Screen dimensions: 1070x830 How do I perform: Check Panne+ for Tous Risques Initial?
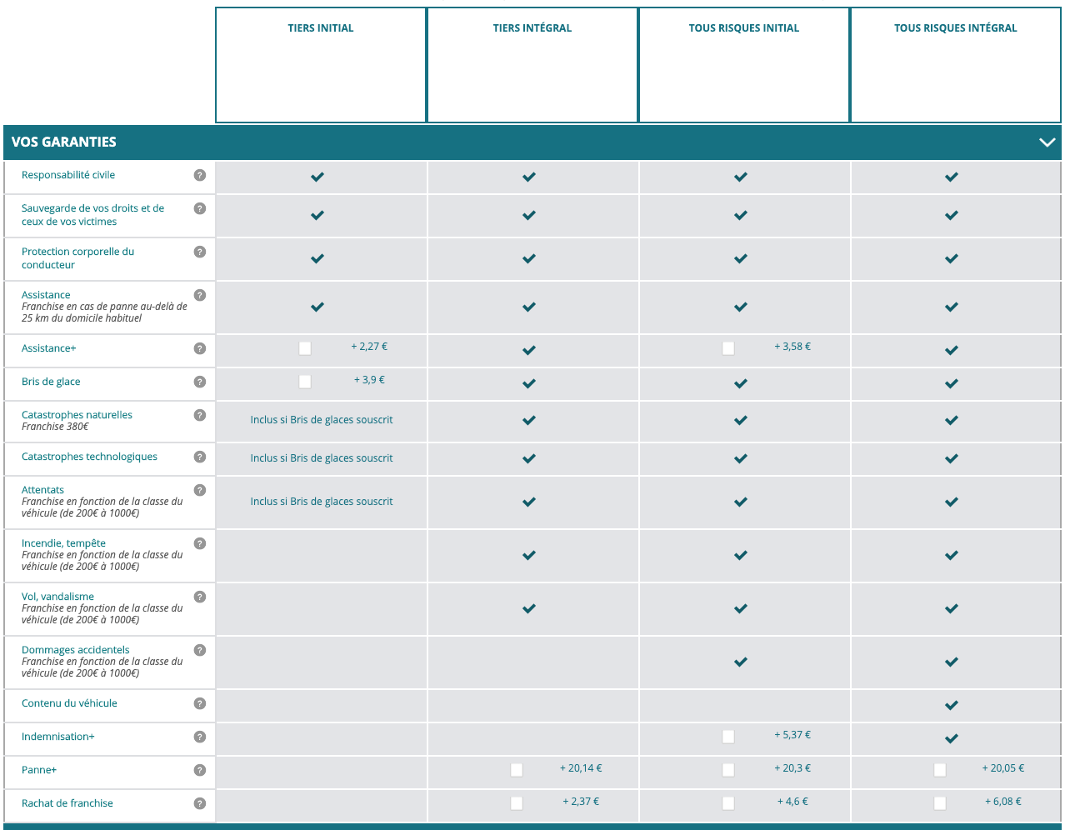pos(728,770)
